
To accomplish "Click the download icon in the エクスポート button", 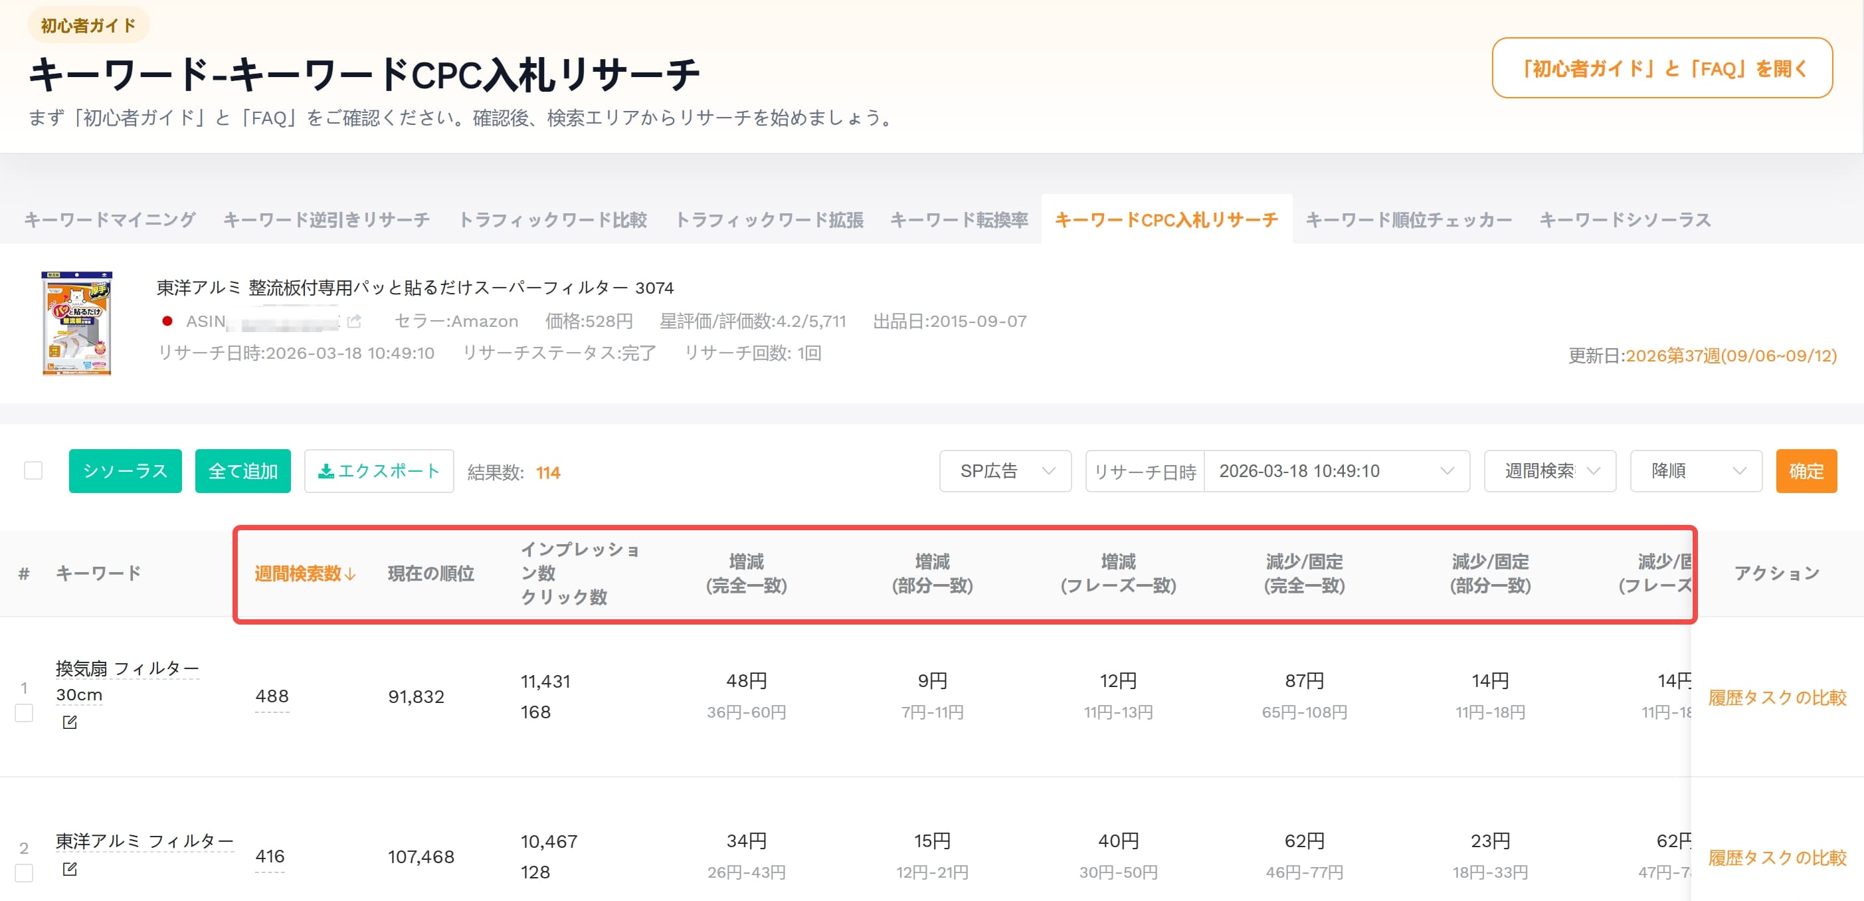I will tap(326, 471).
